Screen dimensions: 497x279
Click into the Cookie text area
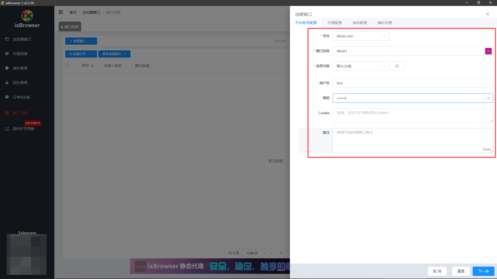413,115
